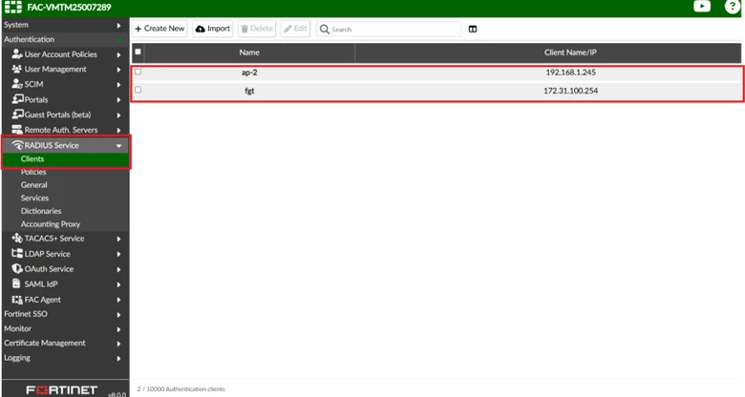Check the box for the fgt client
Viewport: 745px width, 397px height.
pyautogui.click(x=138, y=90)
